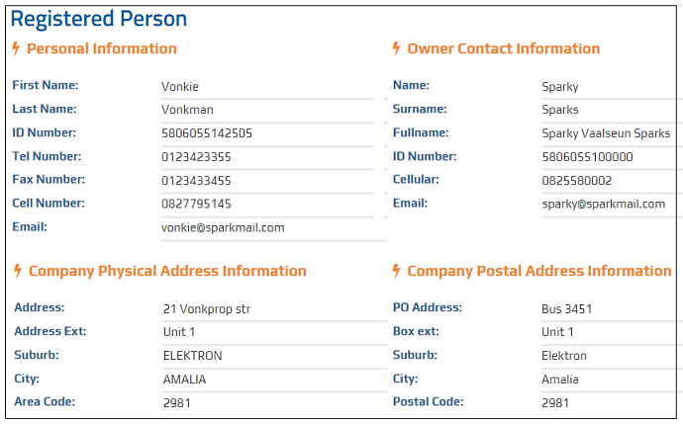Focus the Tel Number field
The height and width of the screenshot is (424, 683).
266,157
